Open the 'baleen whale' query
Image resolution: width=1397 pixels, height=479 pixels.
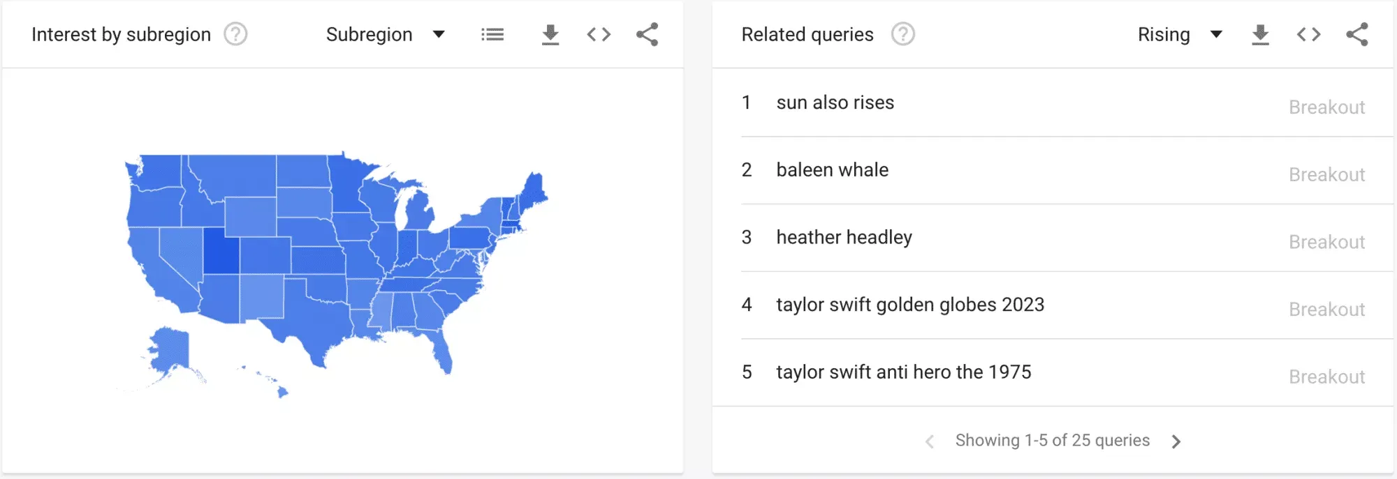coord(832,170)
